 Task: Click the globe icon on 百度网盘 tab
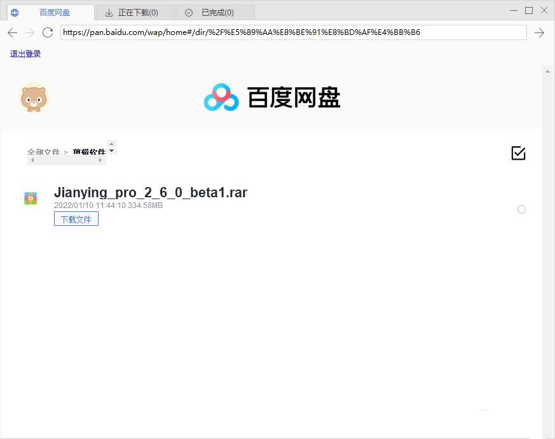(x=15, y=13)
